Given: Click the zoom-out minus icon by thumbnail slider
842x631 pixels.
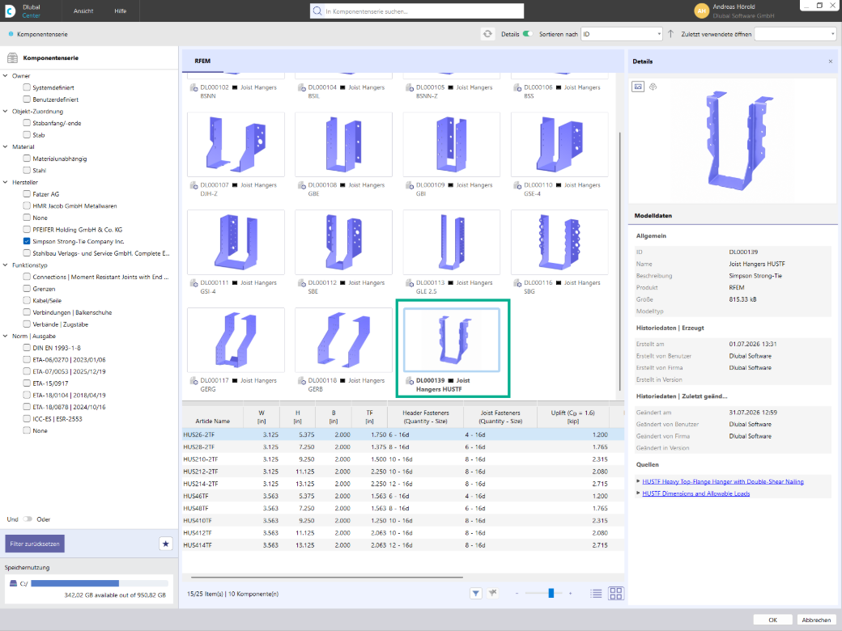Looking at the screenshot, I should (517, 593).
